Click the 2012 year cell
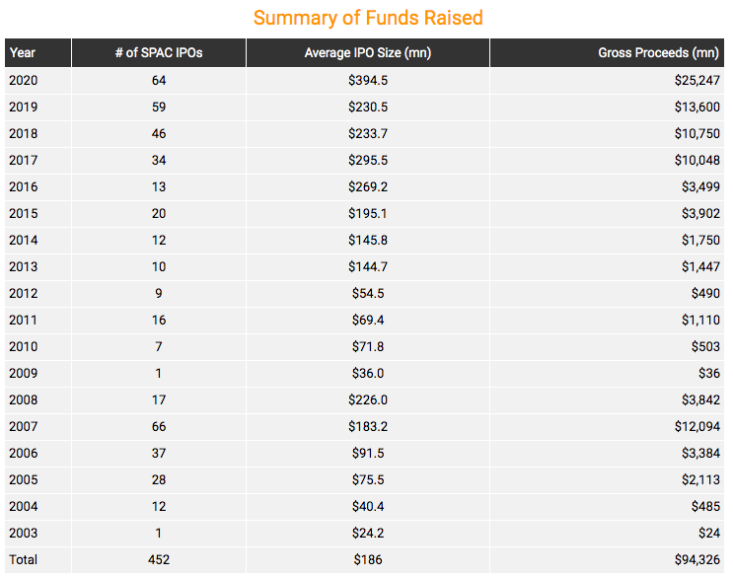 pyautogui.click(x=23, y=293)
